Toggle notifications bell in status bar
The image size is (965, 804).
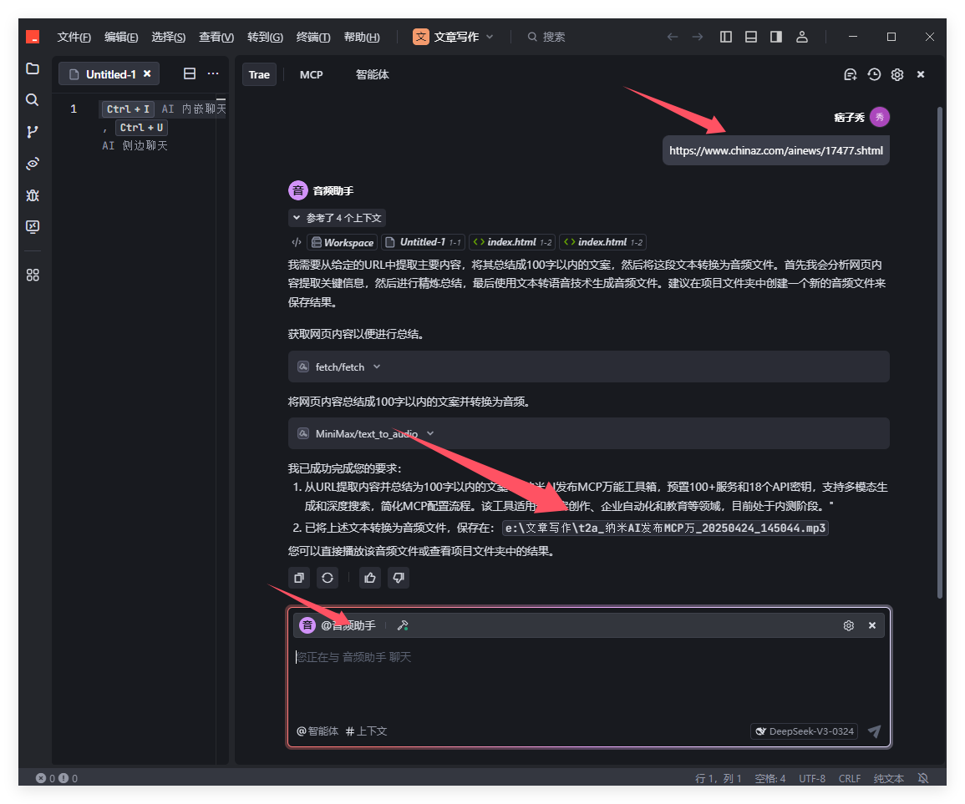click(923, 778)
